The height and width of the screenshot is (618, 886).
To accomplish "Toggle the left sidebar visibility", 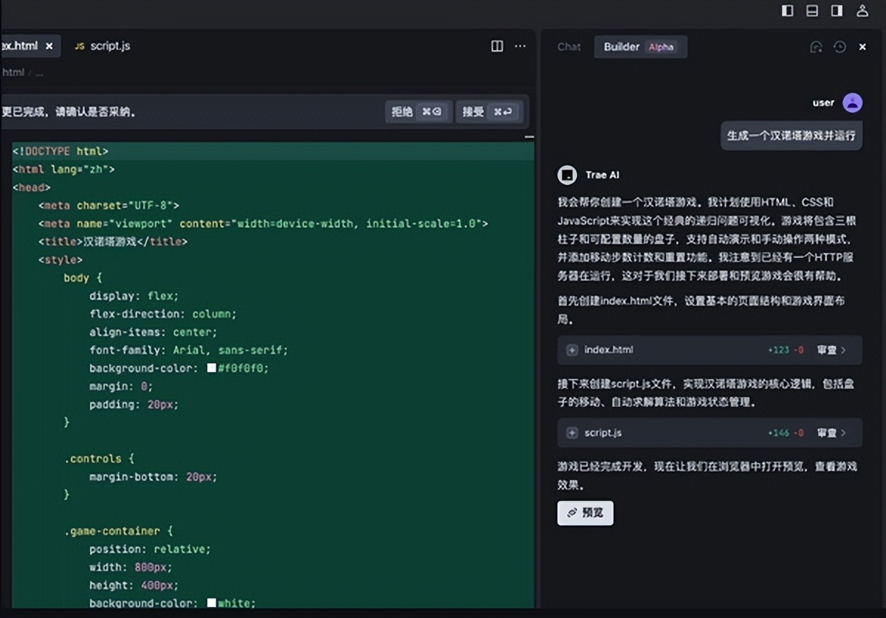I will 787,10.
